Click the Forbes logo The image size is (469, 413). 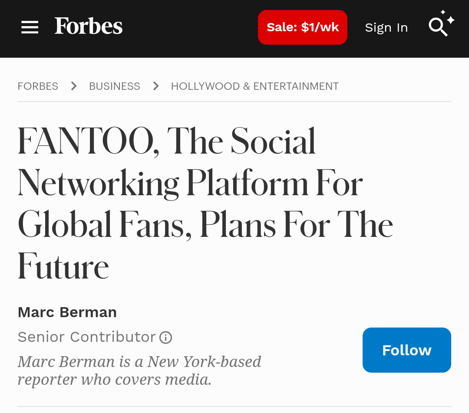coord(88,26)
